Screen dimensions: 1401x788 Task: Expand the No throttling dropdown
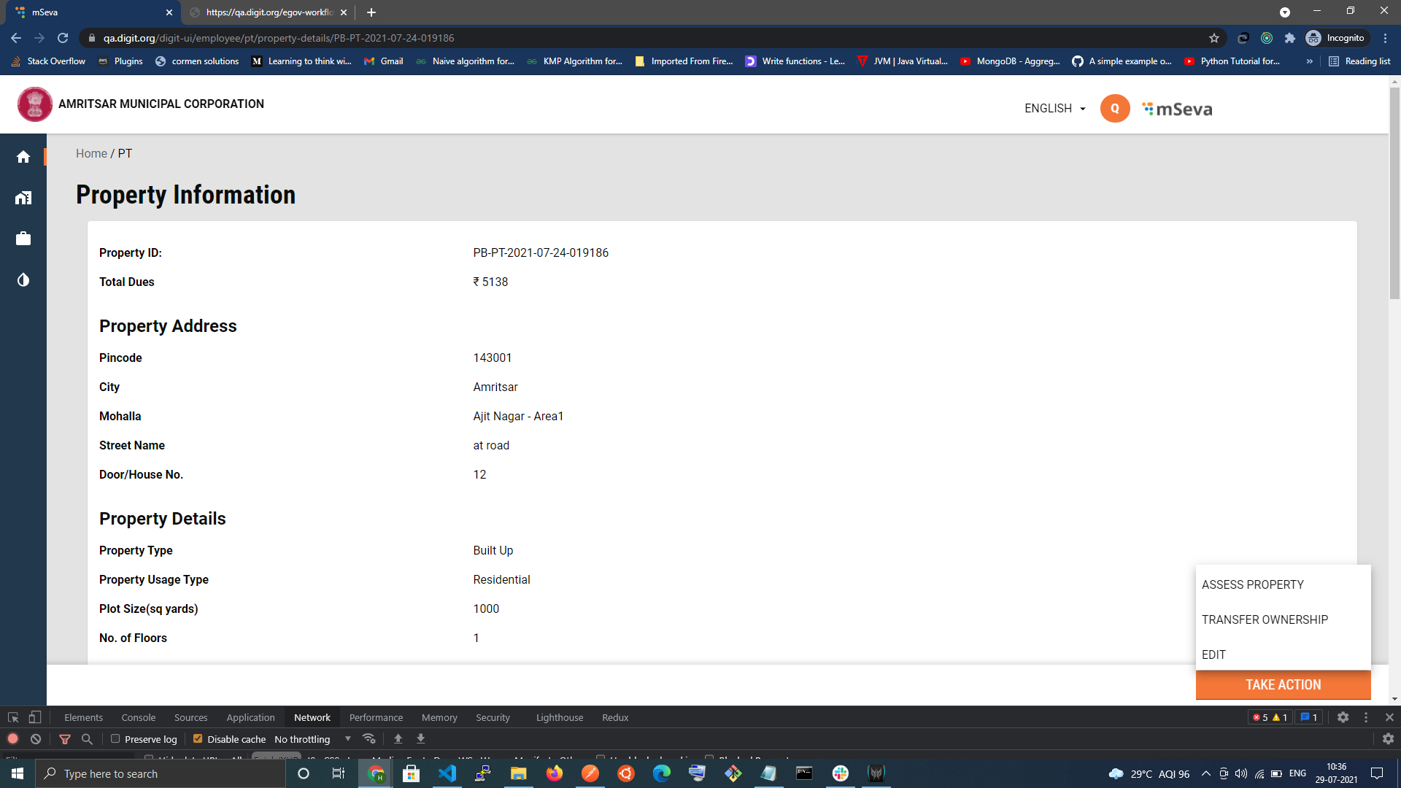coord(312,739)
